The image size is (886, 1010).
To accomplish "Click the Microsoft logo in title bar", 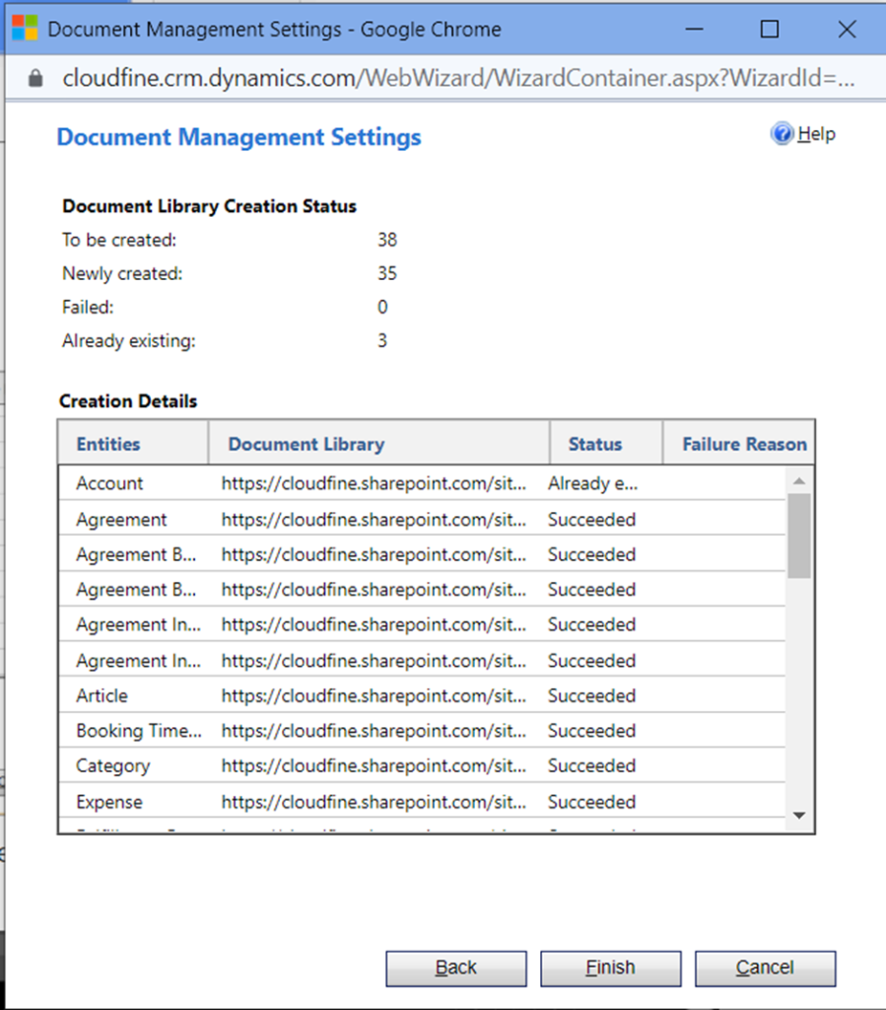I will click(x=25, y=29).
